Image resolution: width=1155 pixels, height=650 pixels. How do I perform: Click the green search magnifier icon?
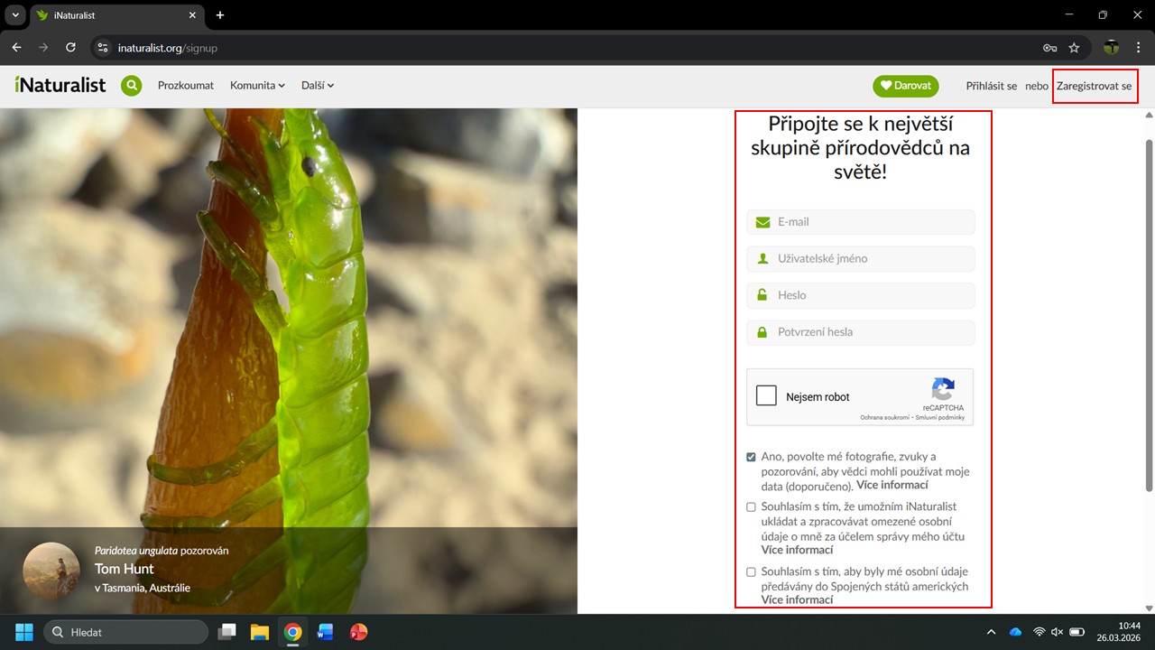point(132,86)
